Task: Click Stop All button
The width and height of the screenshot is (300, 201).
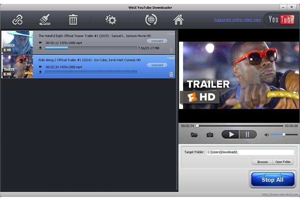Action: 273,180
